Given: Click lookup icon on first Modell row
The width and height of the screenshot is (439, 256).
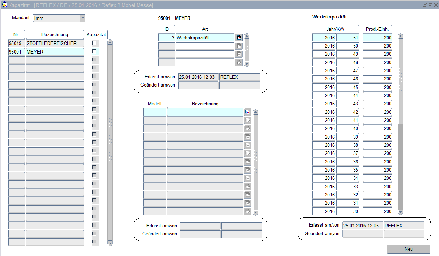Looking at the screenshot, I should (248, 112).
